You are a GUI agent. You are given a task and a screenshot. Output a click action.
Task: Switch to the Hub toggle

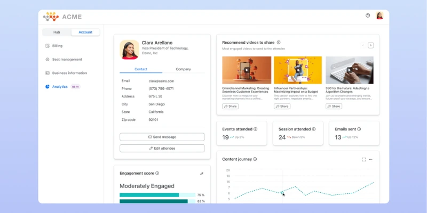(x=57, y=32)
